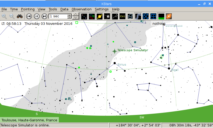Toggle constellation lines display
Image resolution: width=213 pixels, height=128 pixels.
click(x=115, y=16)
